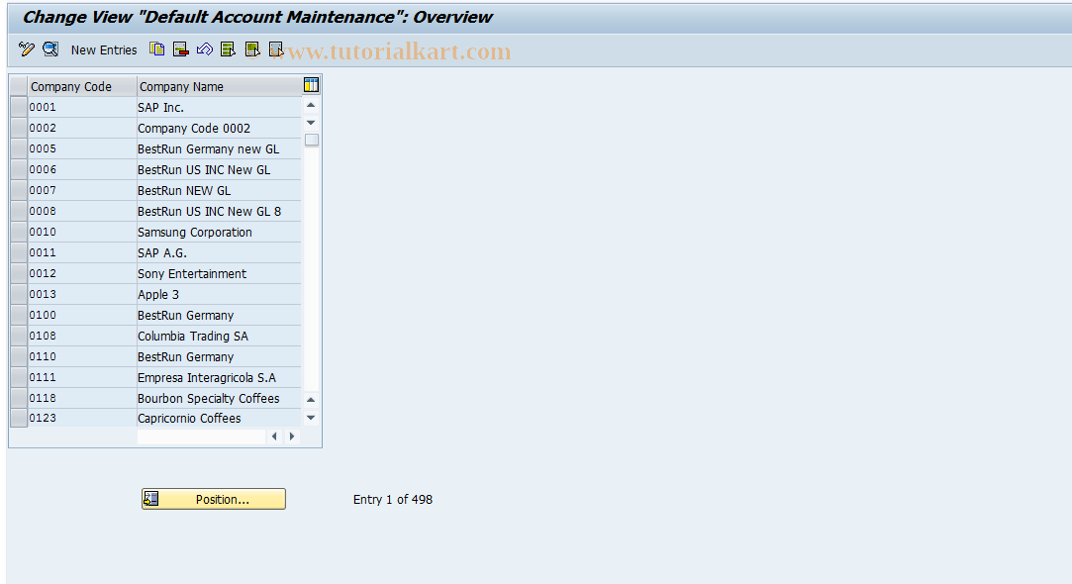Click the cell 'BestRun NEW GL'
This screenshot has width=1072, height=584.
(x=219, y=190)
